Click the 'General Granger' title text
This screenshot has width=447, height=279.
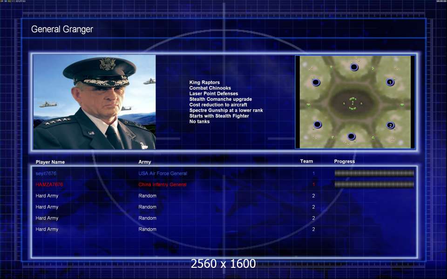(62, 29)
